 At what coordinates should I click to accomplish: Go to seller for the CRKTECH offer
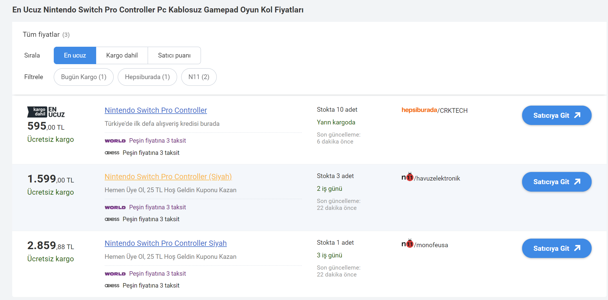pyautogui.click(x=557, y=115)
